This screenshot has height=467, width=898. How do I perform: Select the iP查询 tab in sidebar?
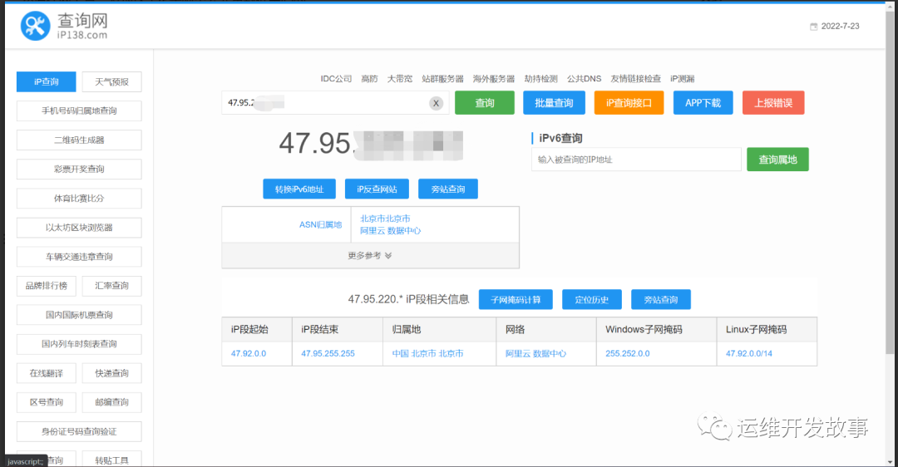click(x=47, y=81)
